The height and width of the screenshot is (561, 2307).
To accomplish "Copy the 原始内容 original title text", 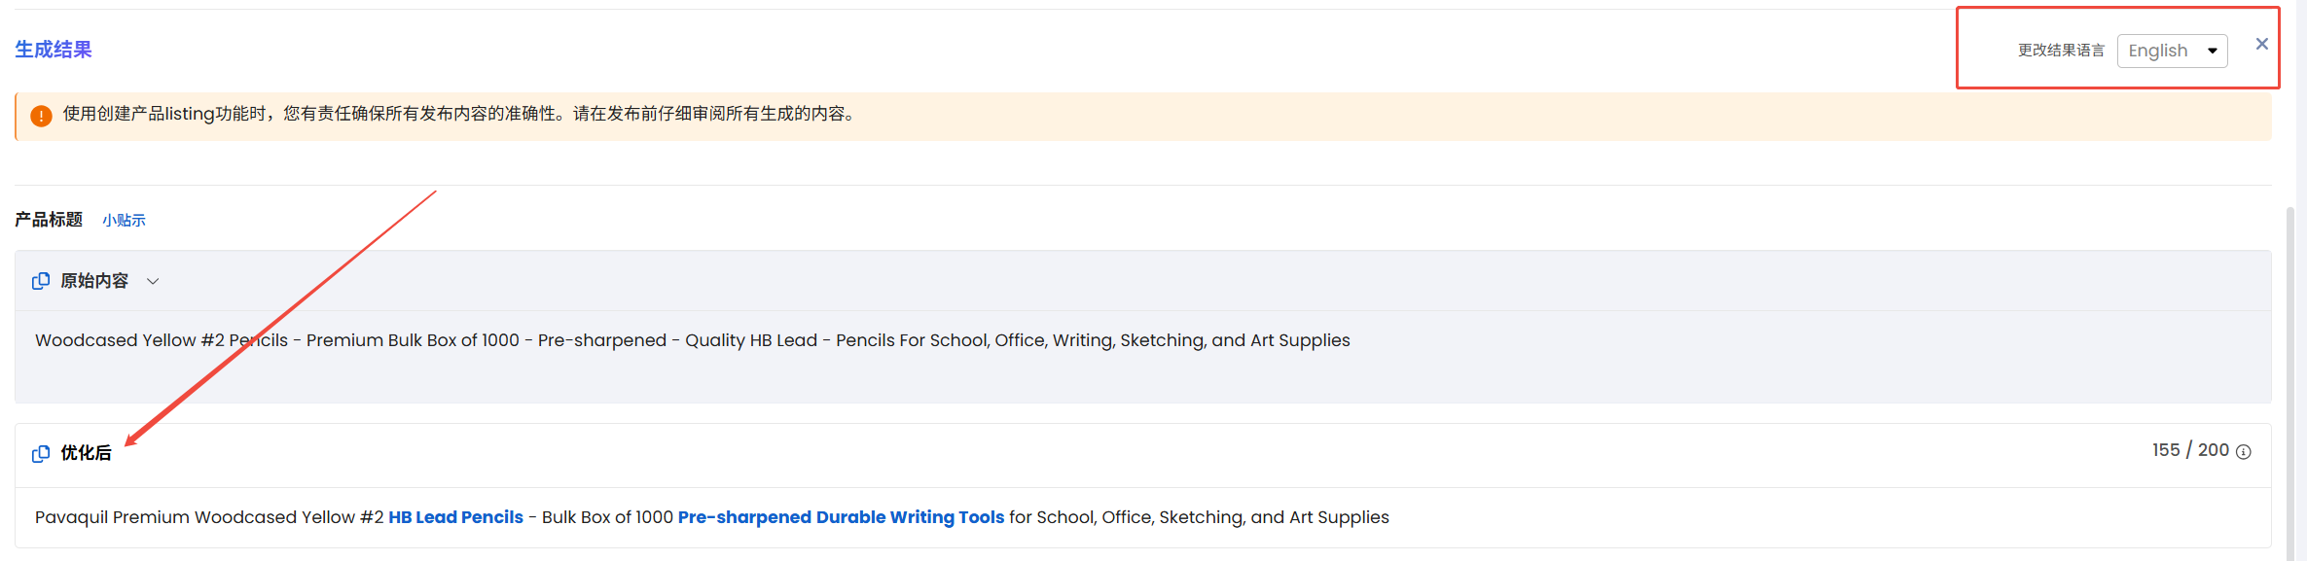I will pyautogui.click(x=41, y=281).
